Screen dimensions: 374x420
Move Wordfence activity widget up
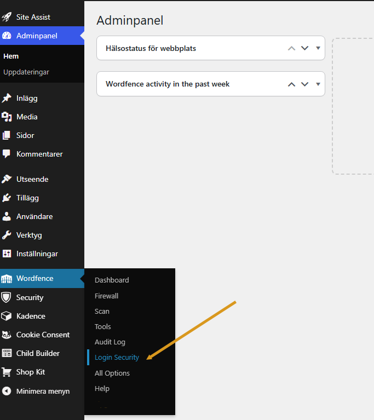[291, 84]
